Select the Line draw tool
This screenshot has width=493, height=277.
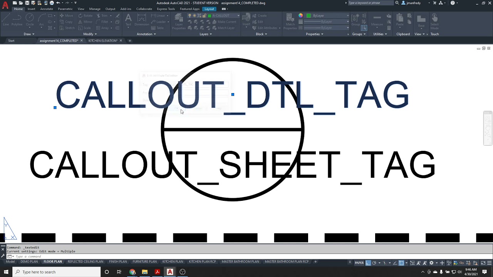coord(6,20)
